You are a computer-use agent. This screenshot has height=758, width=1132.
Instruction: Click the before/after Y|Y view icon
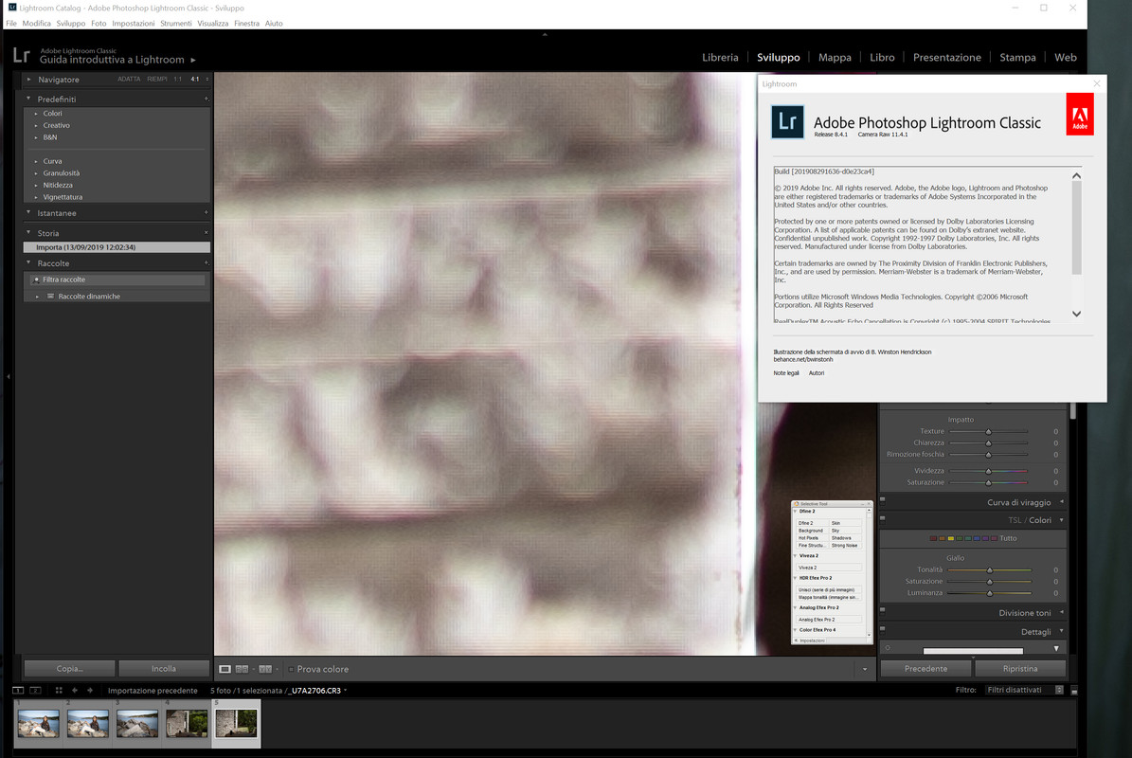tap(265, 669)
